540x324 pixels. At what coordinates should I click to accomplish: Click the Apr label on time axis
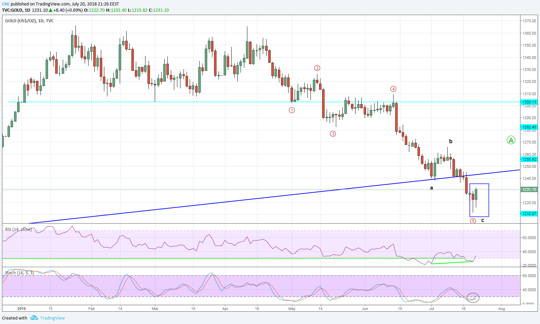[225, 308]
